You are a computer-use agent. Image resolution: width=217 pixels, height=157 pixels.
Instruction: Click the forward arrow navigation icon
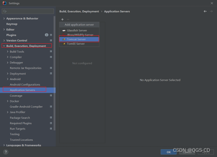[211, 11]
